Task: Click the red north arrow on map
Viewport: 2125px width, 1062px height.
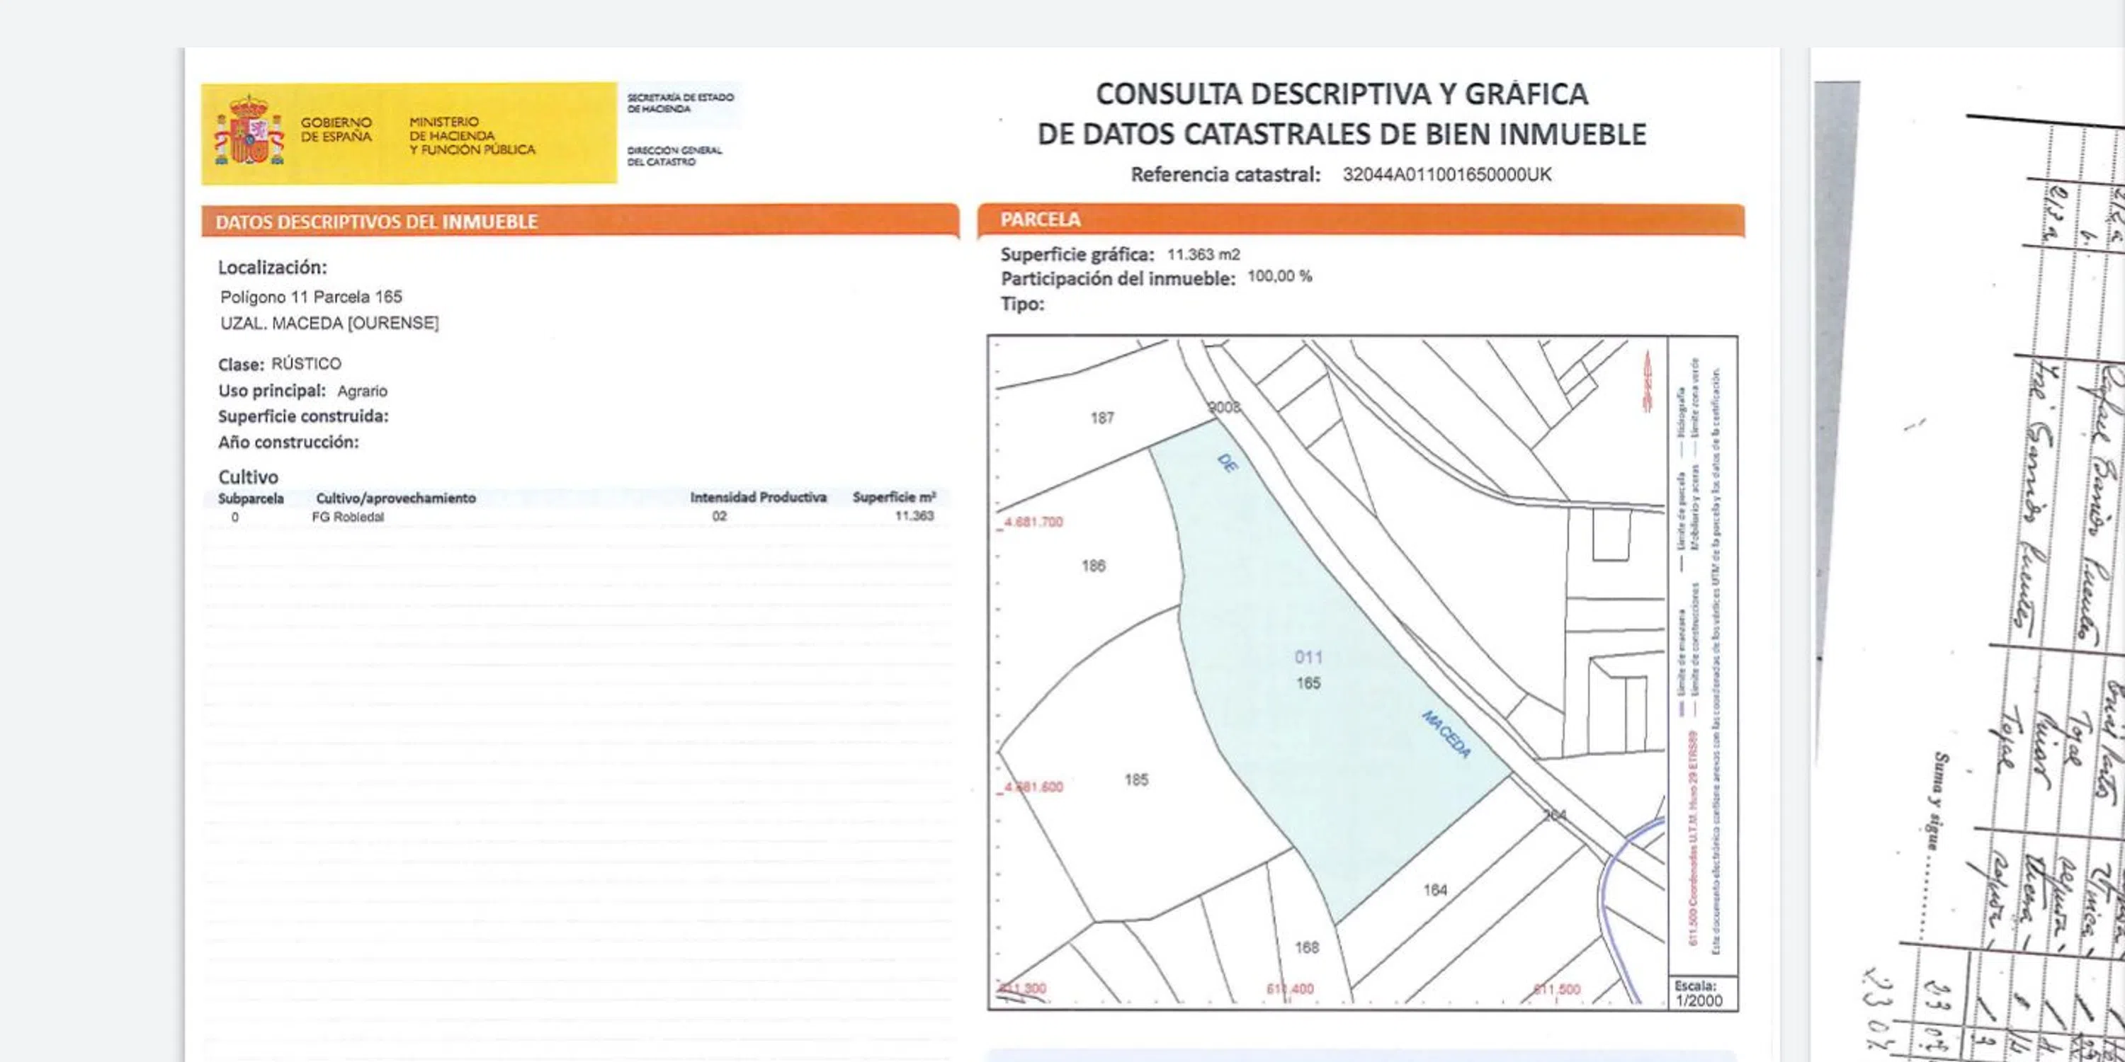Action: coord(1648,381)
